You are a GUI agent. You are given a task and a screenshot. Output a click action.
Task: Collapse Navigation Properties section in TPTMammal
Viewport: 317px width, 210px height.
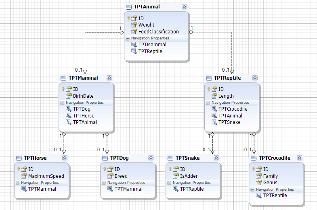click(62, 103)
